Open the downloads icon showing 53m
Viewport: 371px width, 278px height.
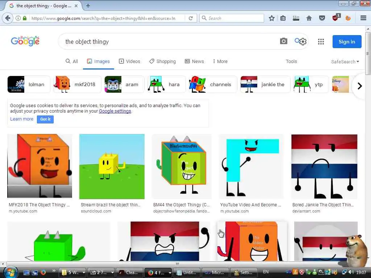tap(296, 18)
